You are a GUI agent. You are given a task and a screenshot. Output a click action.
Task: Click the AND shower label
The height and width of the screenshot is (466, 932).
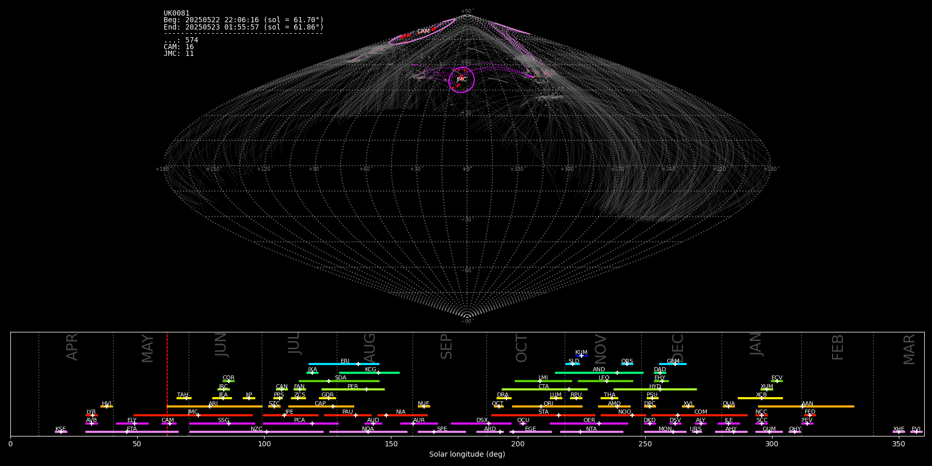coord(599,370)
